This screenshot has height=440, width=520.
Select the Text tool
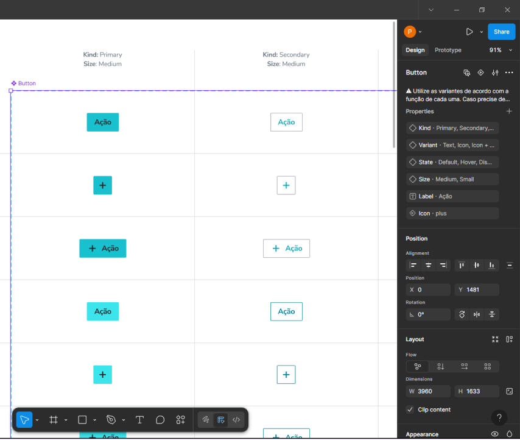139,420
